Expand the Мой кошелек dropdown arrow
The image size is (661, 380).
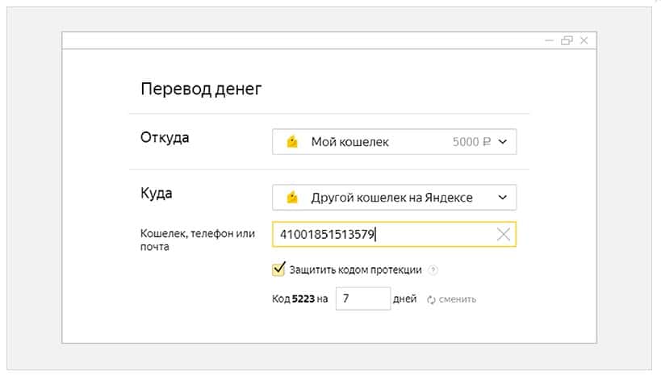point(502,142)
